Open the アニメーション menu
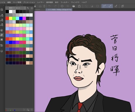The width and height of the screenshot is (135, 112). point(29,2)
